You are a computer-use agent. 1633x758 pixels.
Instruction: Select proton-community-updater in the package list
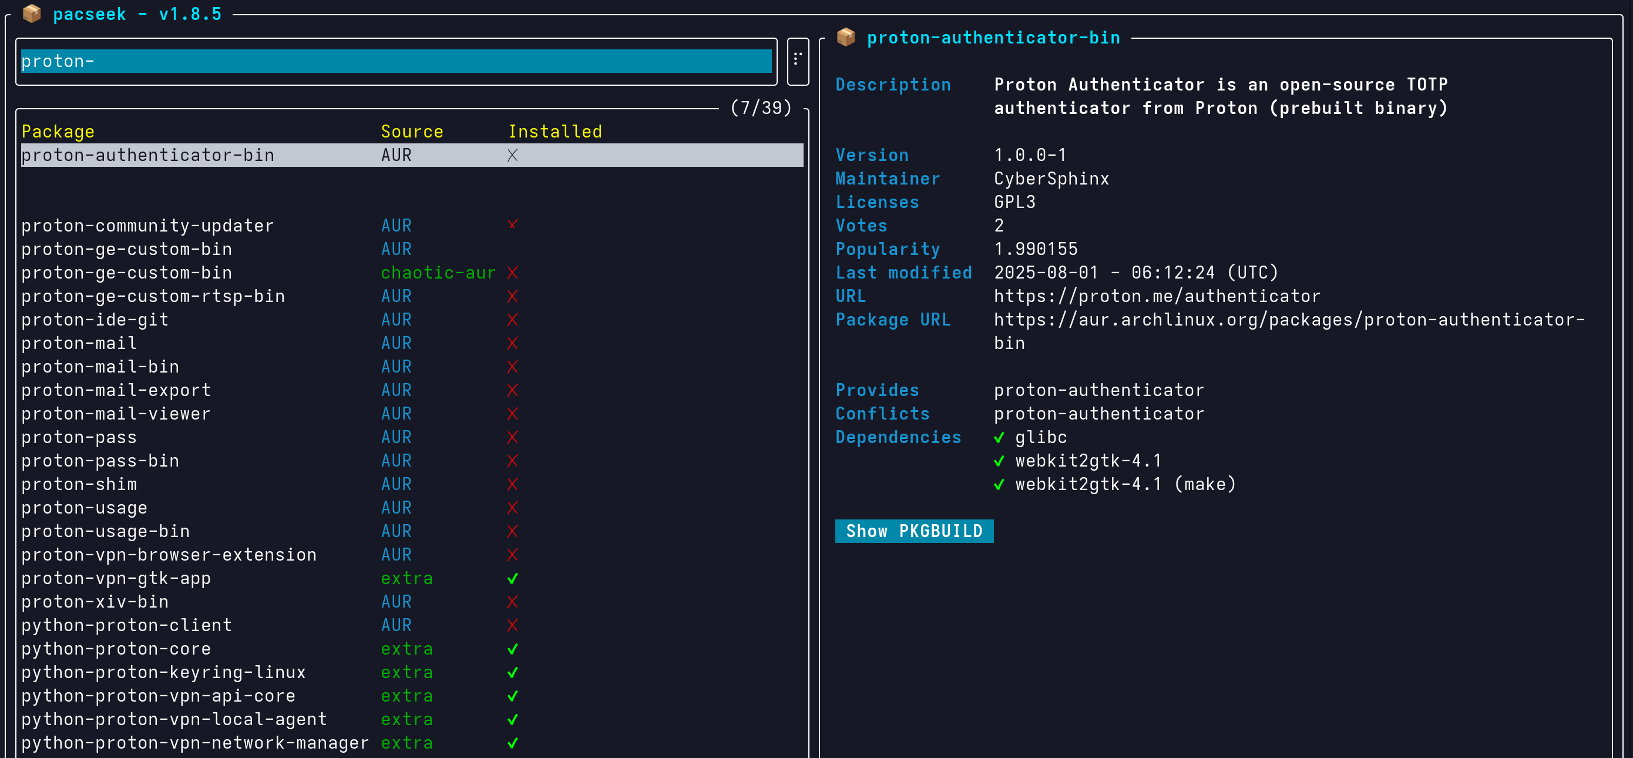pos(147,226)
